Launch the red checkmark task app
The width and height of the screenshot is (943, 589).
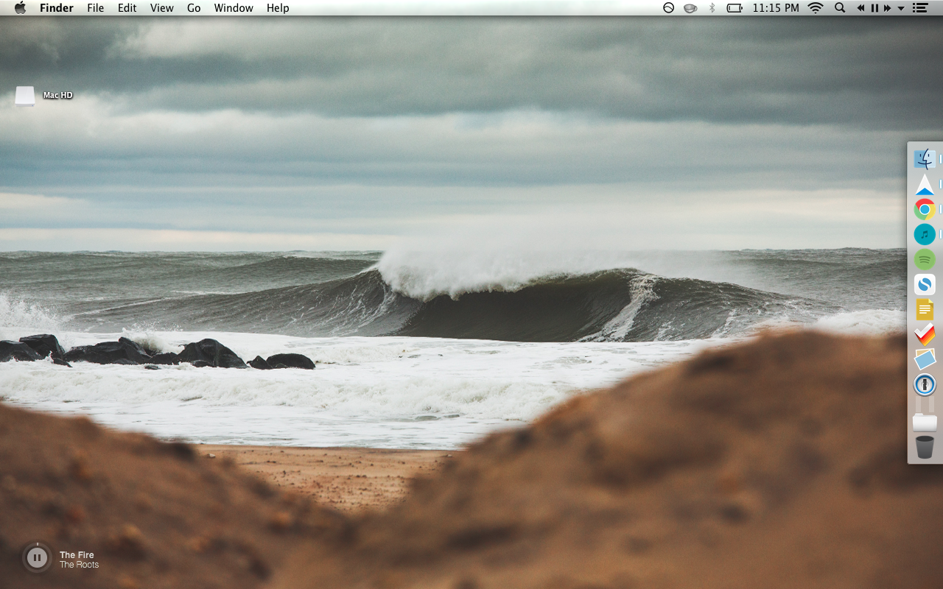[x=925, y=334]
